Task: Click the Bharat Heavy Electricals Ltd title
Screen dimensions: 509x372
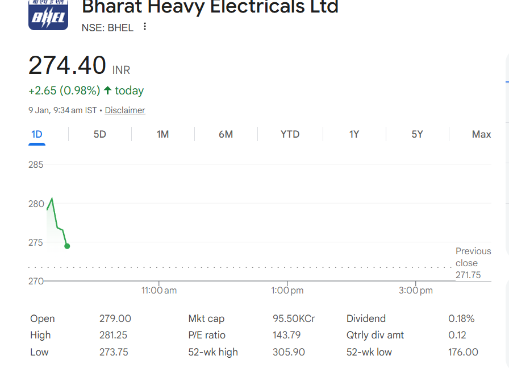Action: coord(210,7)
